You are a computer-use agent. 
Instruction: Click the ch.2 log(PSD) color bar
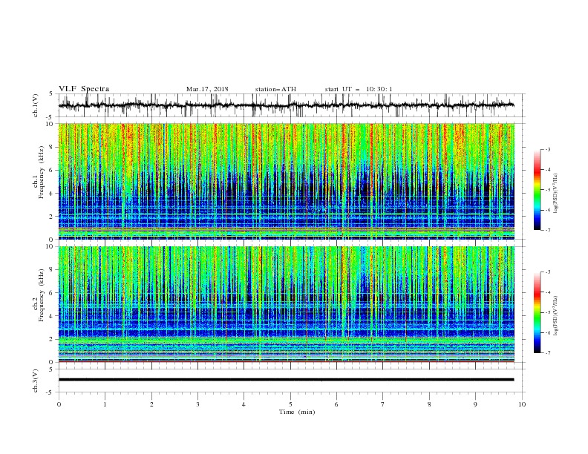coord(538,312)
